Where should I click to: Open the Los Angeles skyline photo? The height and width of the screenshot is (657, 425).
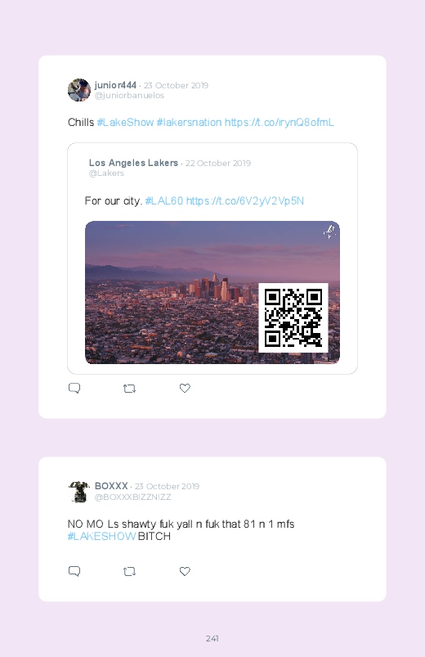212,292
